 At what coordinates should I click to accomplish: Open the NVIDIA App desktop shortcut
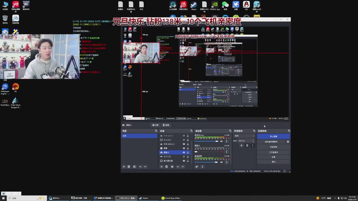pos(215,5)
